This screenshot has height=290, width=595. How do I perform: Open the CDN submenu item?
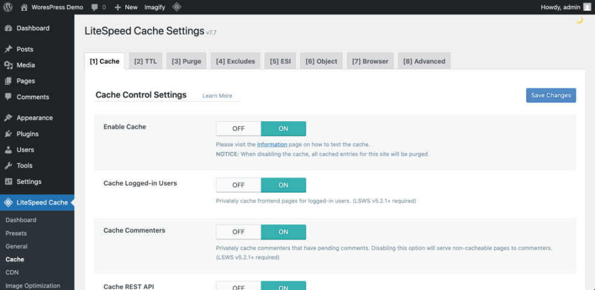click(x=12, y=273)
